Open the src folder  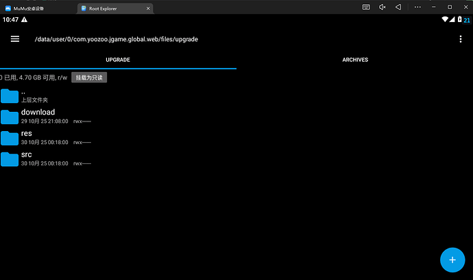[27, 155]
